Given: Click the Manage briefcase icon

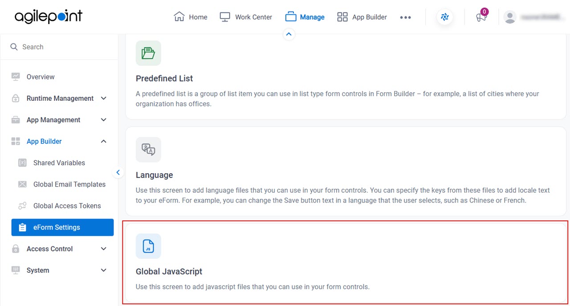Looking at the screenshot, I should tap(291, 17).
